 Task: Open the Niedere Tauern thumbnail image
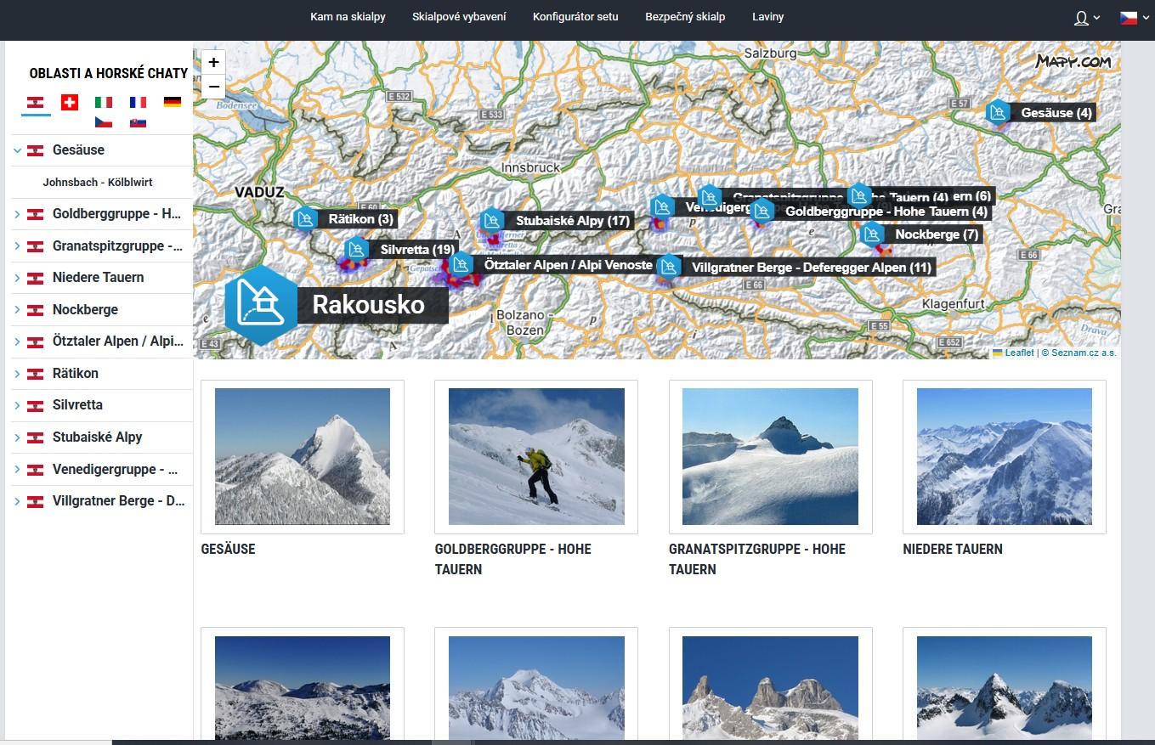1004,456
